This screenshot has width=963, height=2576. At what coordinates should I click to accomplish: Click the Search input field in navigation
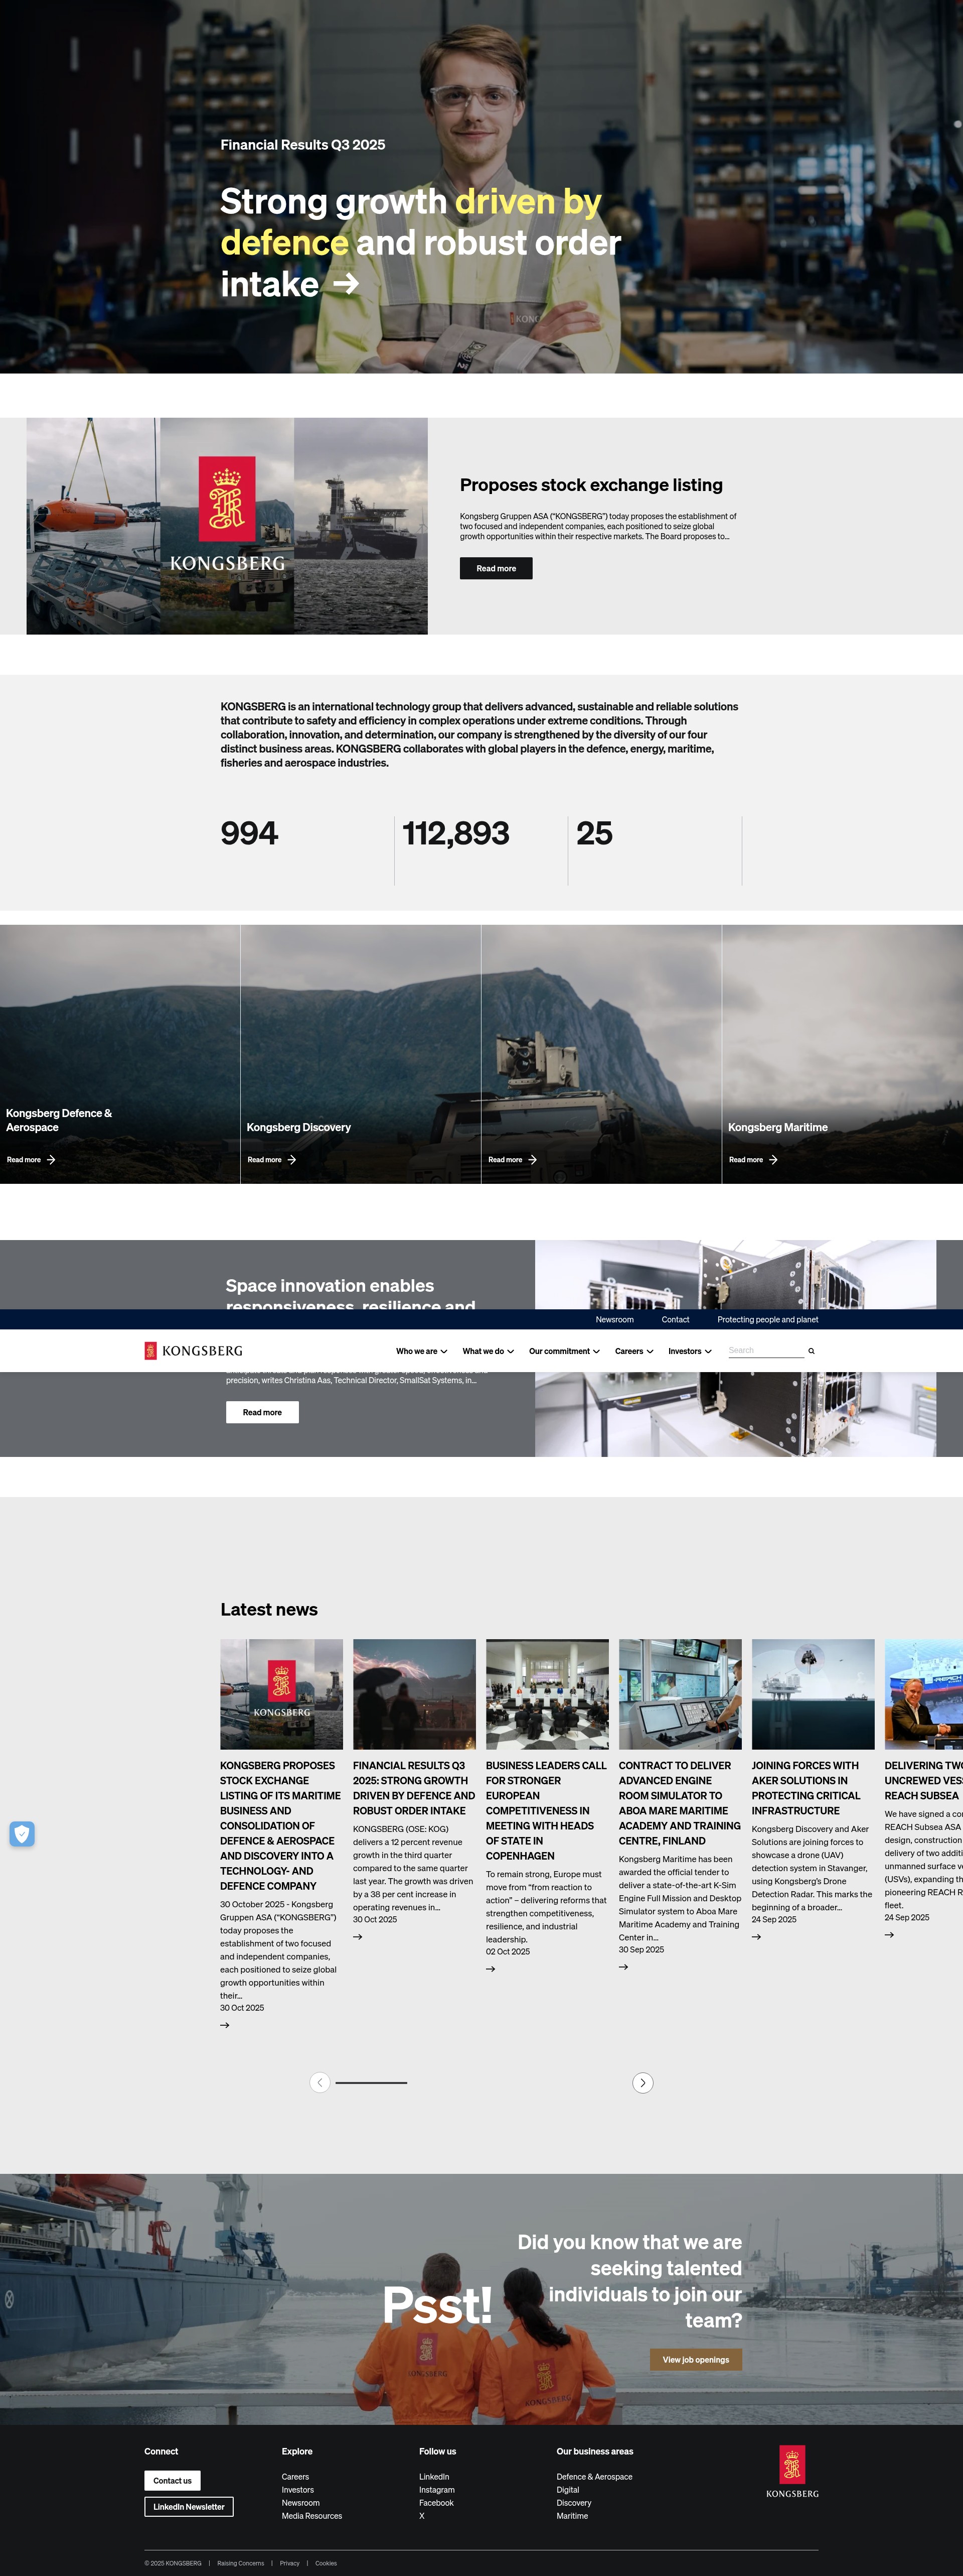click(766, 1351)
